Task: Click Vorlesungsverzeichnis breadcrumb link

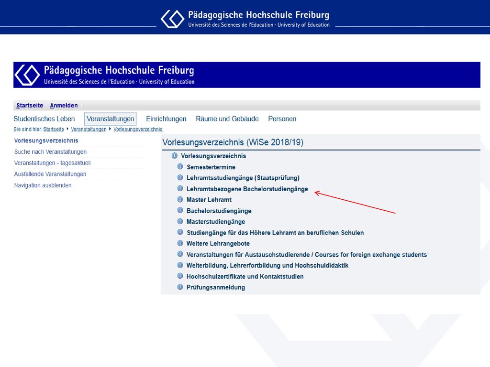Action: pyautogui.click(x=138, y=129)
